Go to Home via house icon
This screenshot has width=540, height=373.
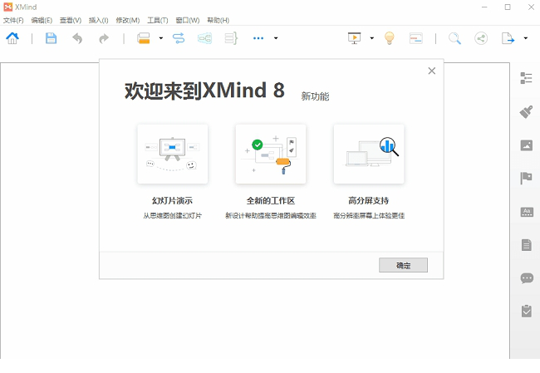tap(12, 38)
